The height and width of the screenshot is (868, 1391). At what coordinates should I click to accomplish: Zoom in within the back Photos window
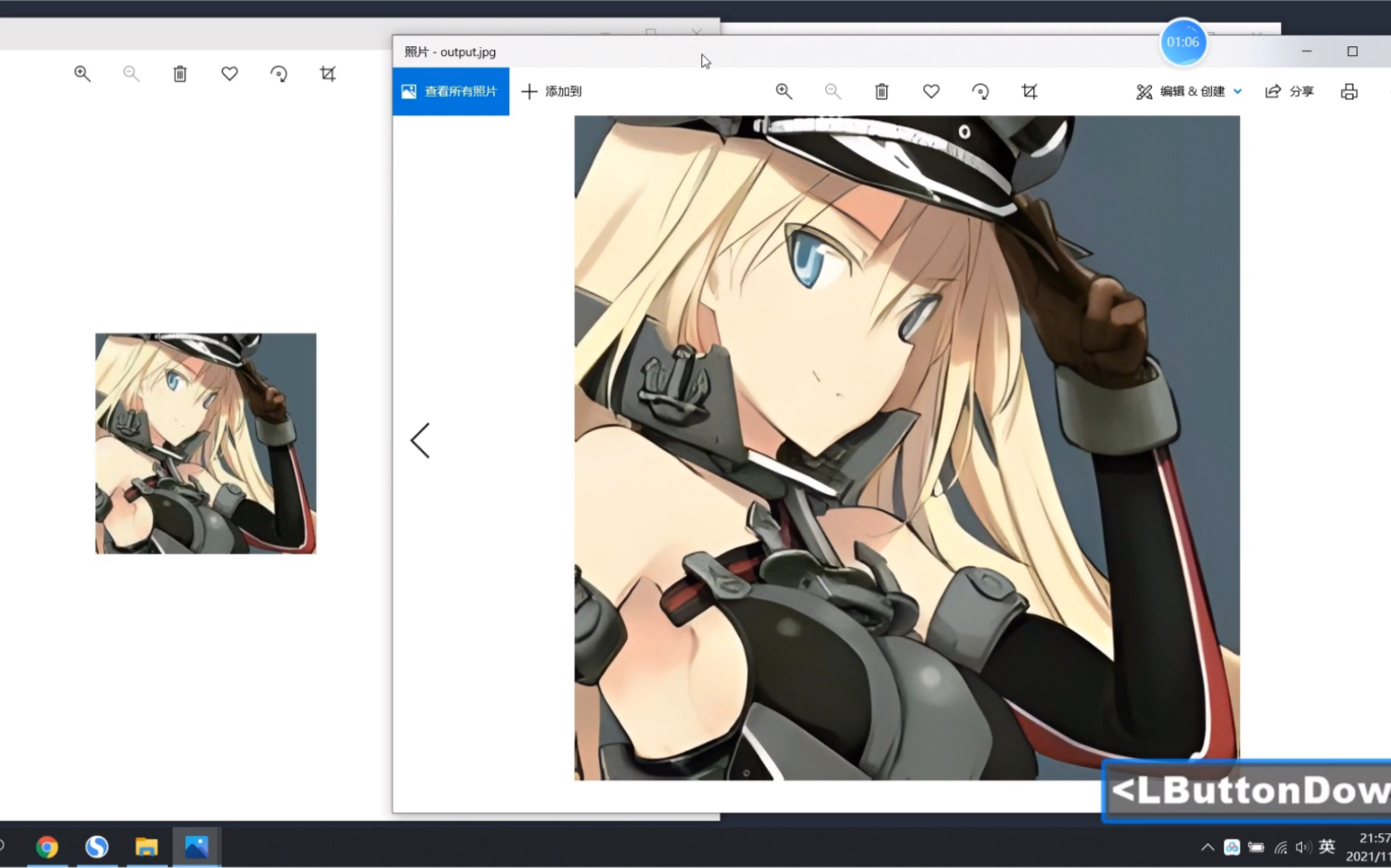tap(82, 74)
